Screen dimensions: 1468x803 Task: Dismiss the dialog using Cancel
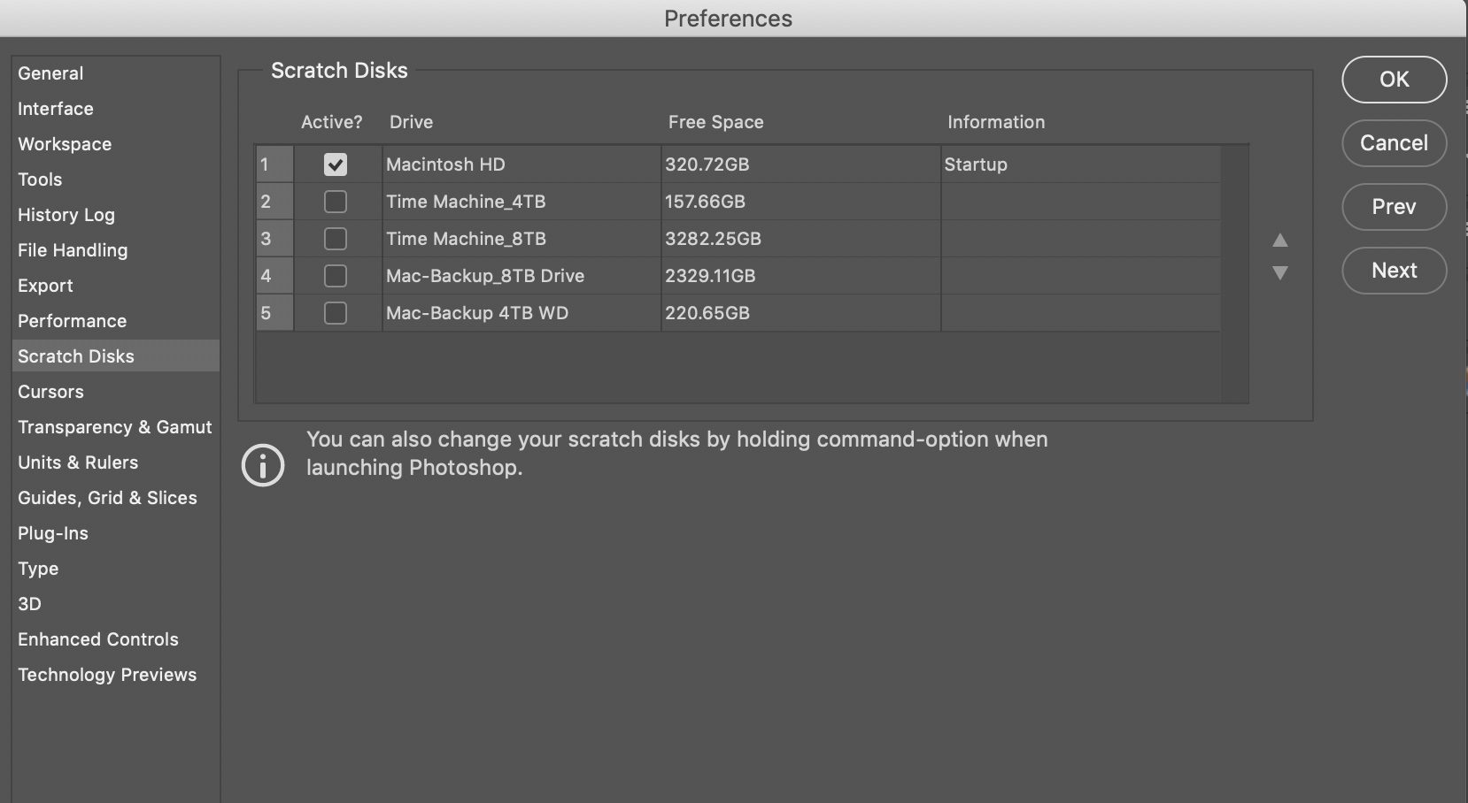coord(1394,143)
